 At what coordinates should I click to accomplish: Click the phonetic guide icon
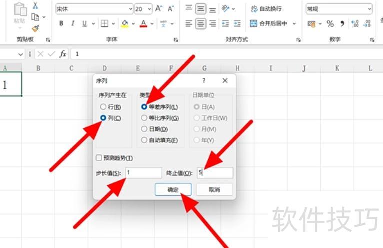(163, 23)
